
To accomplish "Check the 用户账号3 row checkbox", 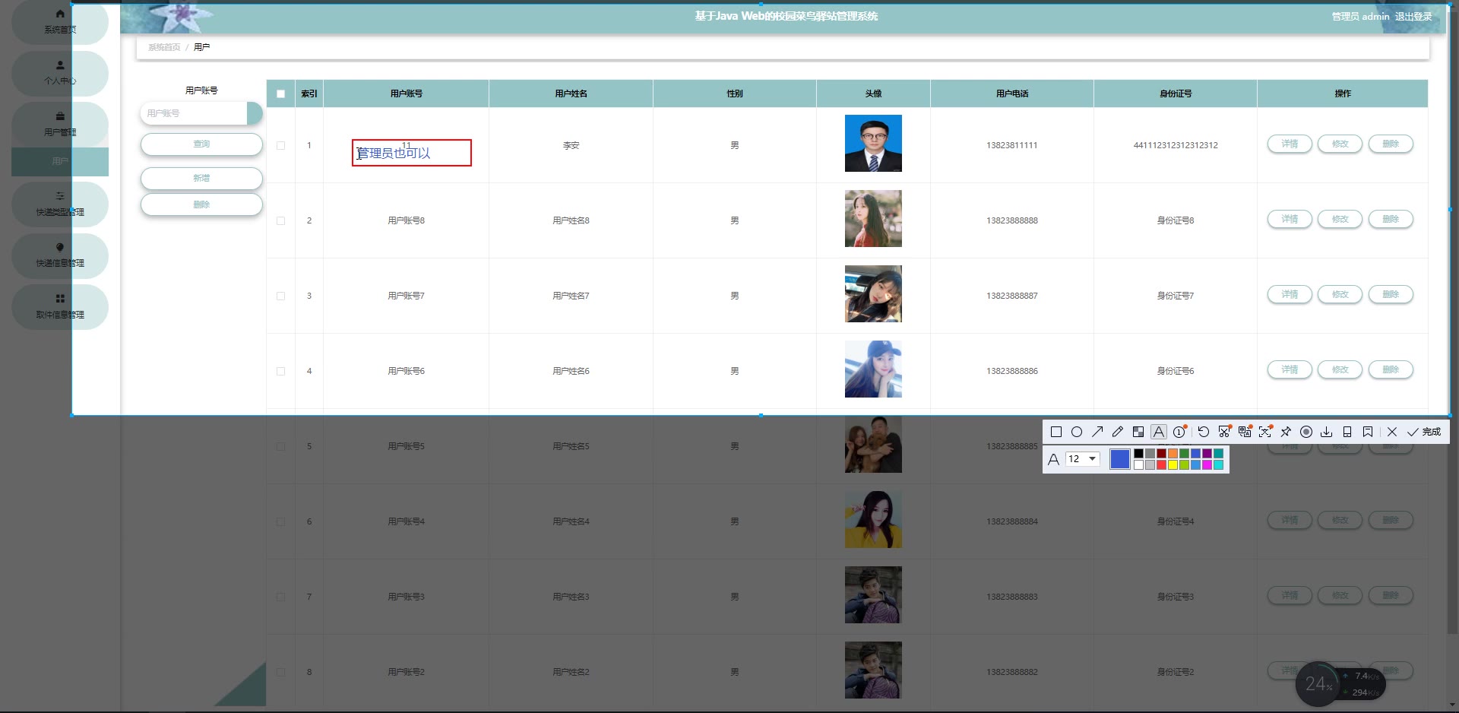I will pos(280,597).
